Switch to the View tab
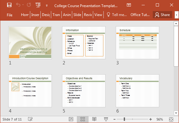 pos(98,15)
